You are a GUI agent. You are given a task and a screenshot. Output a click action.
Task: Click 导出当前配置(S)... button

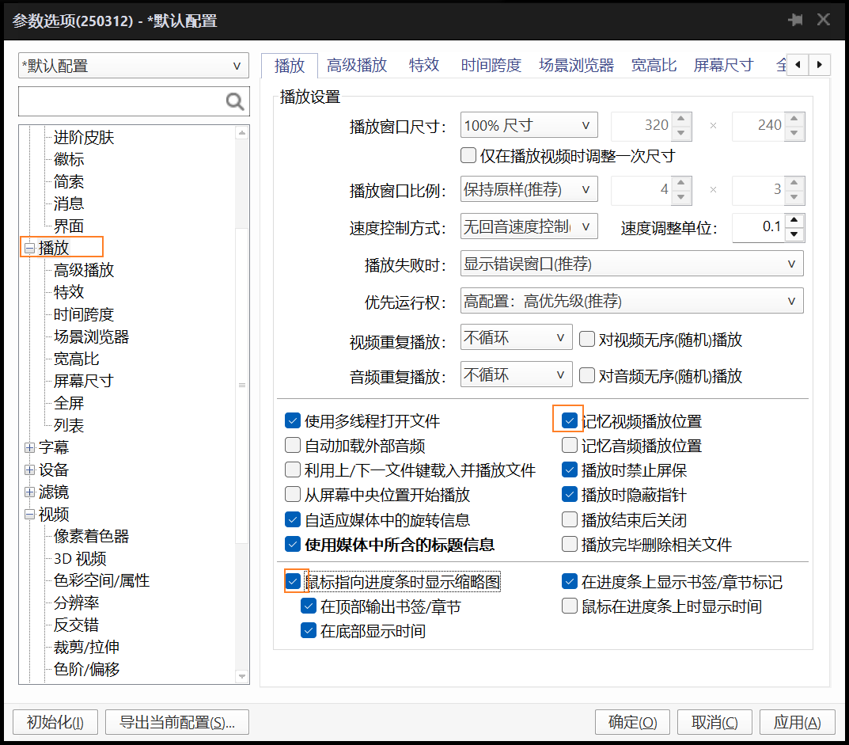pos(177,722)
